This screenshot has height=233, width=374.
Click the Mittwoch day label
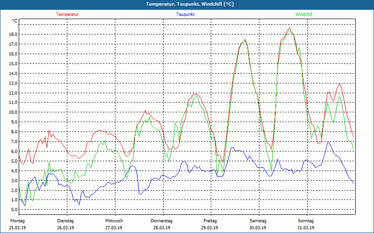[x=114, y=221]
